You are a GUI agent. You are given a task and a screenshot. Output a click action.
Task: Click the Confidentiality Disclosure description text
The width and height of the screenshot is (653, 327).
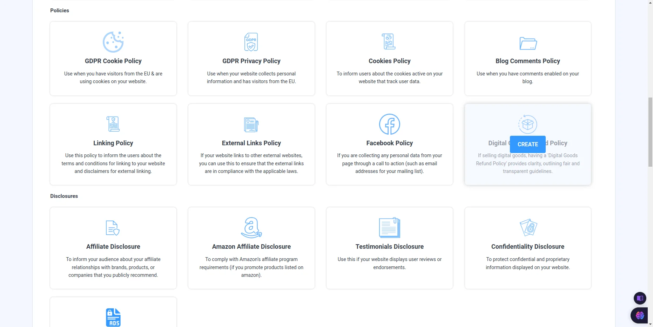tap(528, 263)
